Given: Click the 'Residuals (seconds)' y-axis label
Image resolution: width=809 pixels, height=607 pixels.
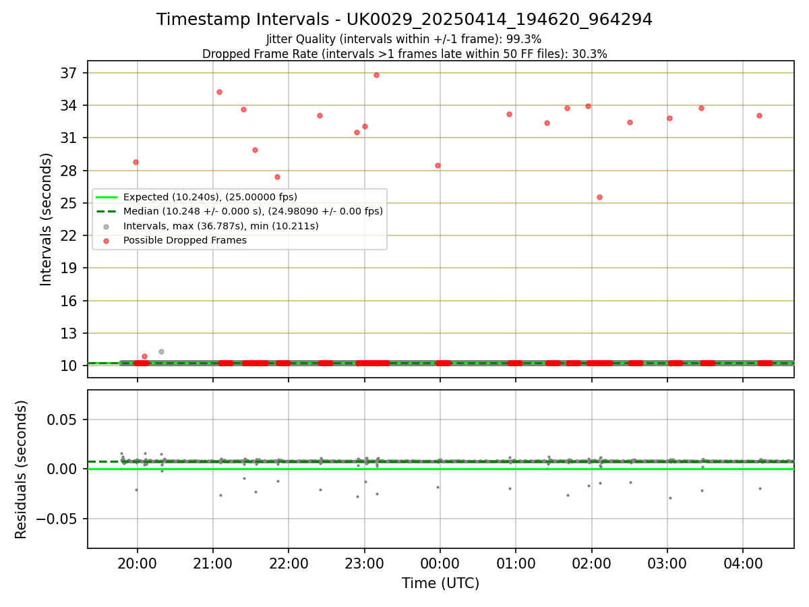Looking at the screenshot, I should 22,469.
